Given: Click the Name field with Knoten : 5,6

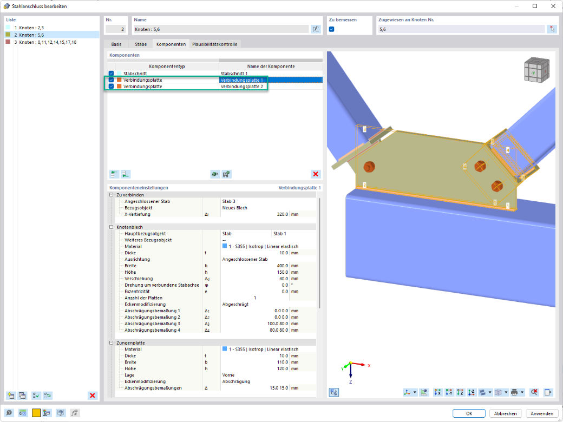Looking at the screenshot, I should point(221,29).
